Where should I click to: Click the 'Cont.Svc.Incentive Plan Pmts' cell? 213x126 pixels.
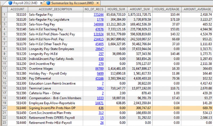point(55,113)
